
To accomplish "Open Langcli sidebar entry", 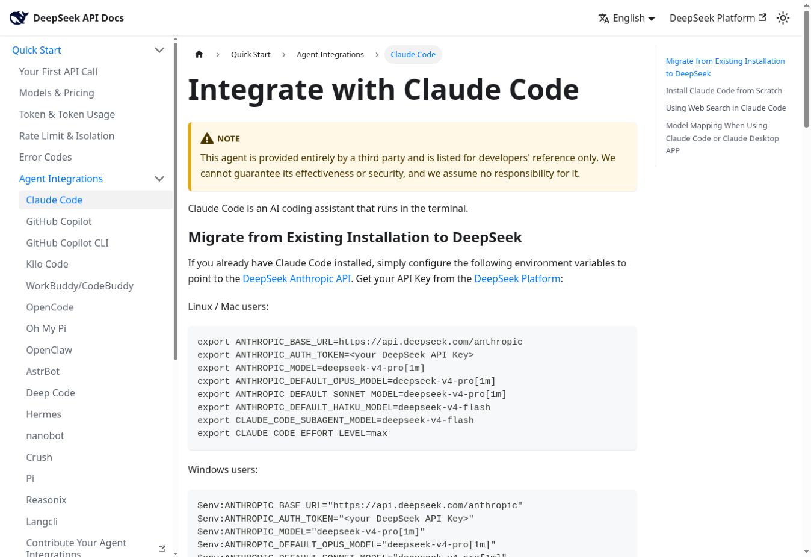I will pos(42,522).
